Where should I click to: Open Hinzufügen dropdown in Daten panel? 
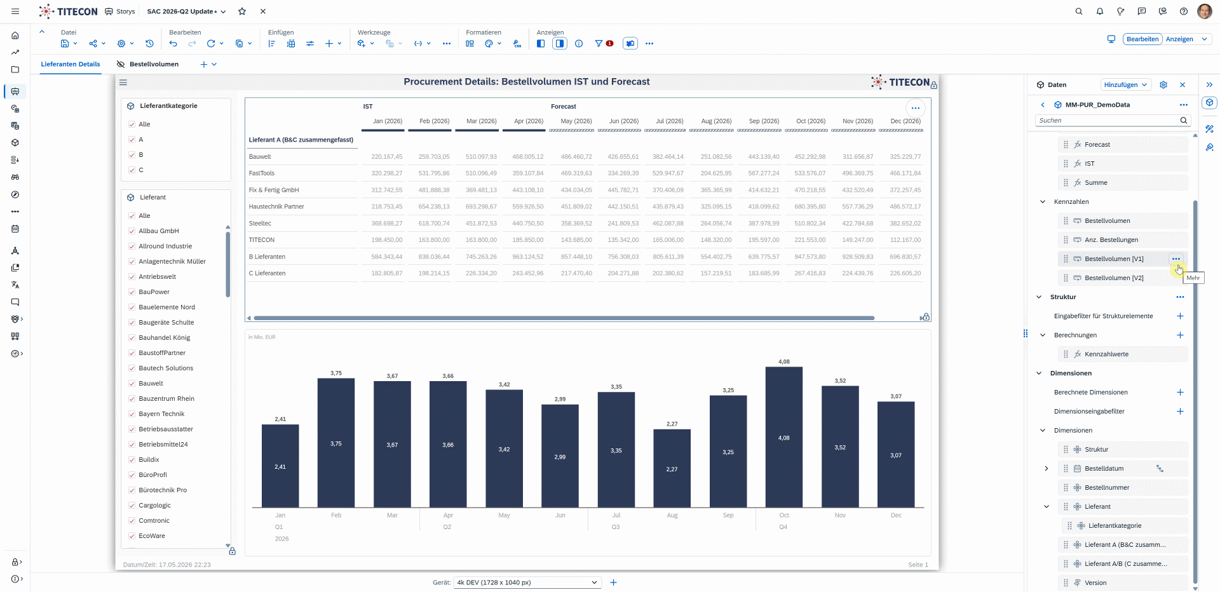tap(1125, 84)
